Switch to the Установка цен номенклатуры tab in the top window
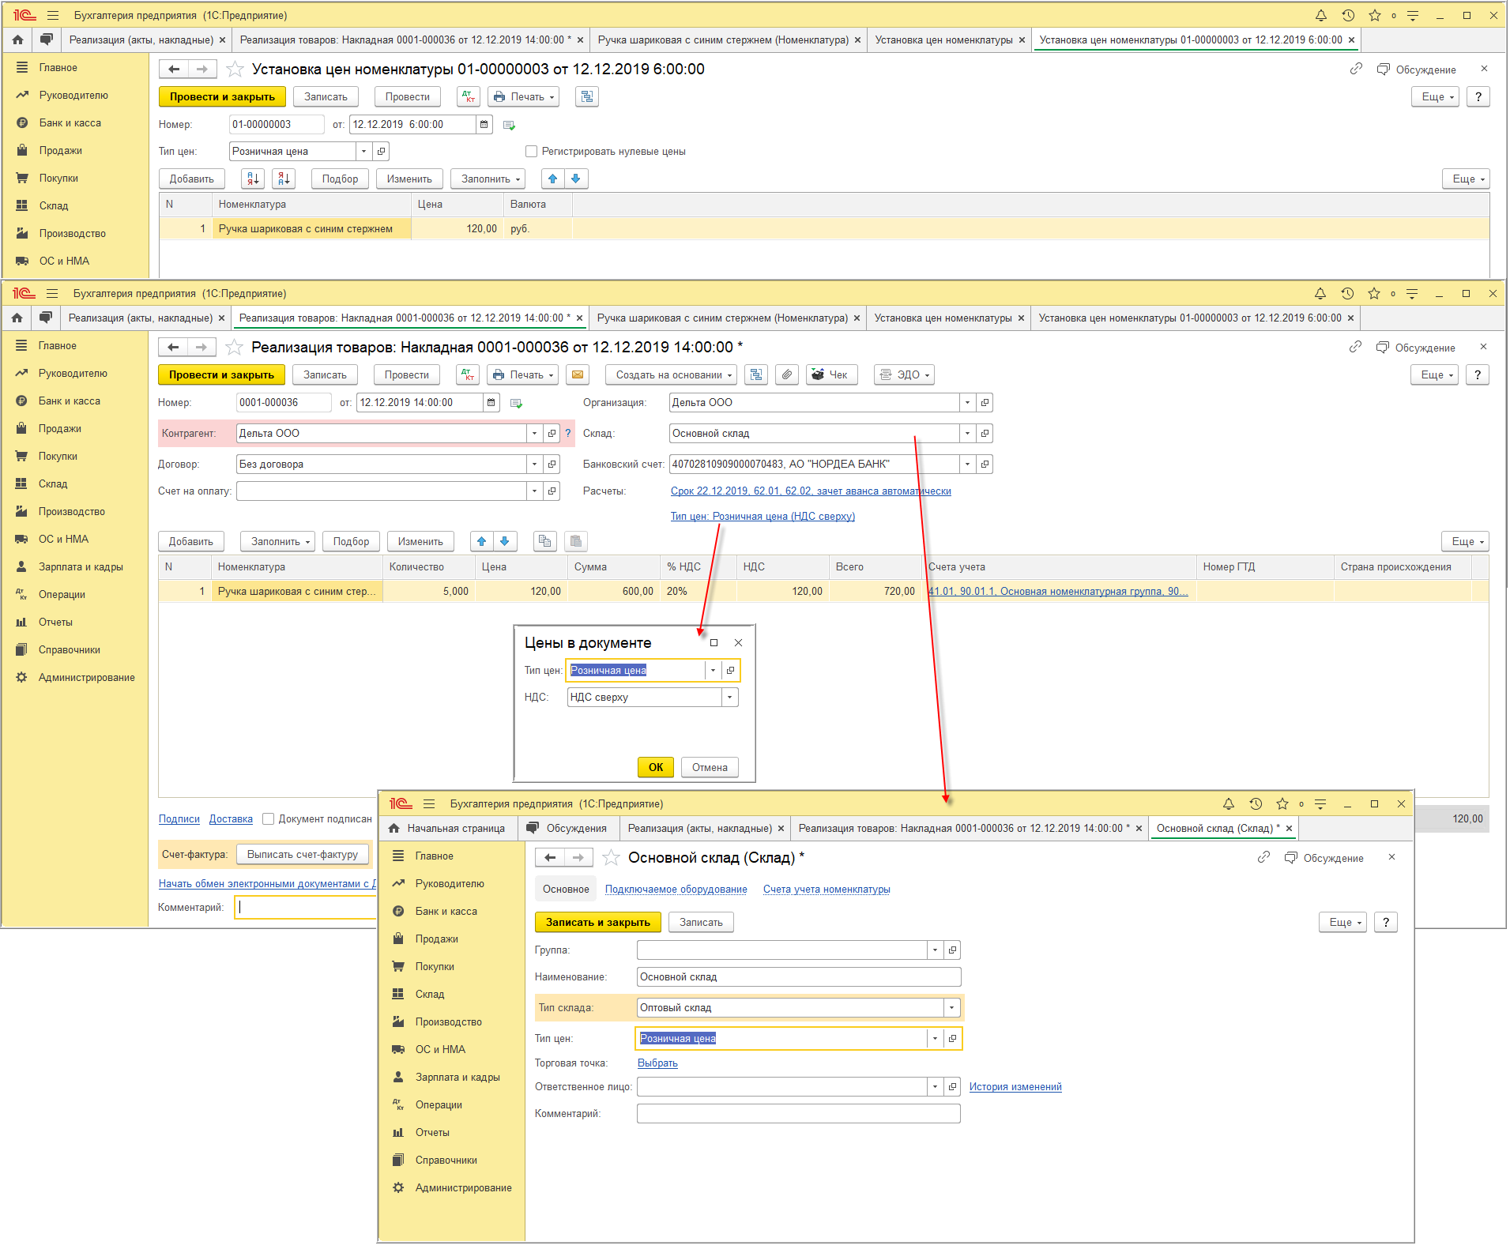Viewport: 1510px width, 1249px height. [x=943, y=40]
